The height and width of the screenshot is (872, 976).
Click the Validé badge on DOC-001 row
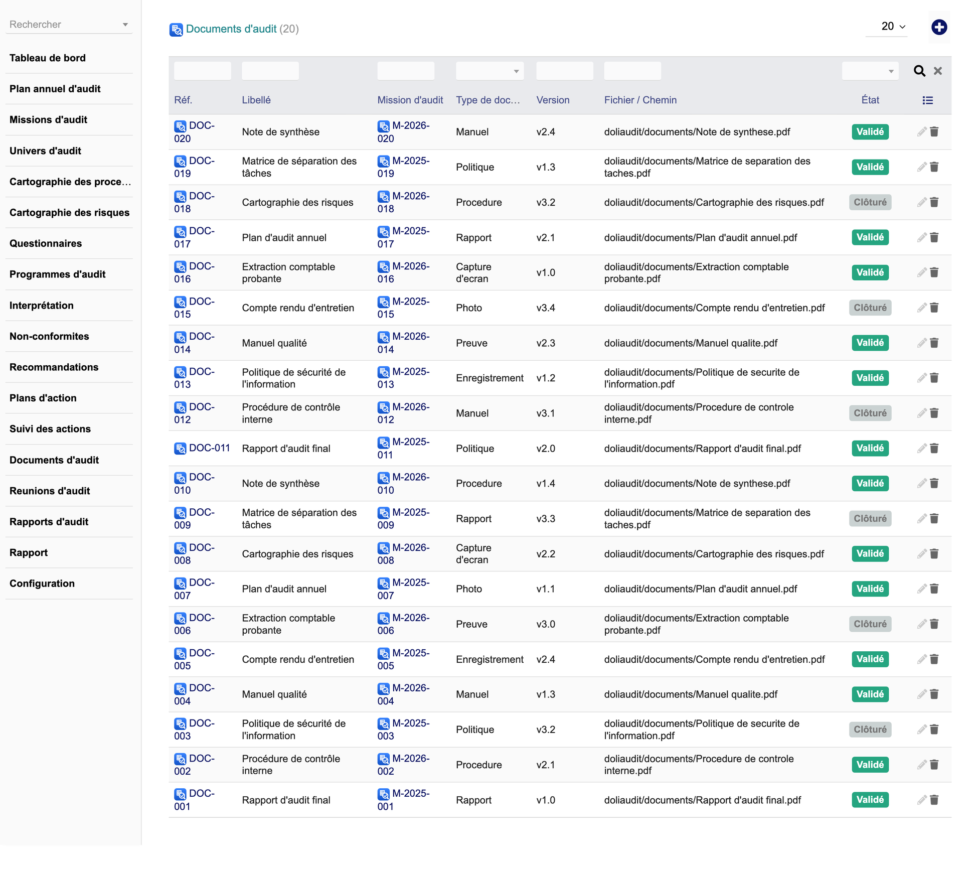click(x=870, y=800)
